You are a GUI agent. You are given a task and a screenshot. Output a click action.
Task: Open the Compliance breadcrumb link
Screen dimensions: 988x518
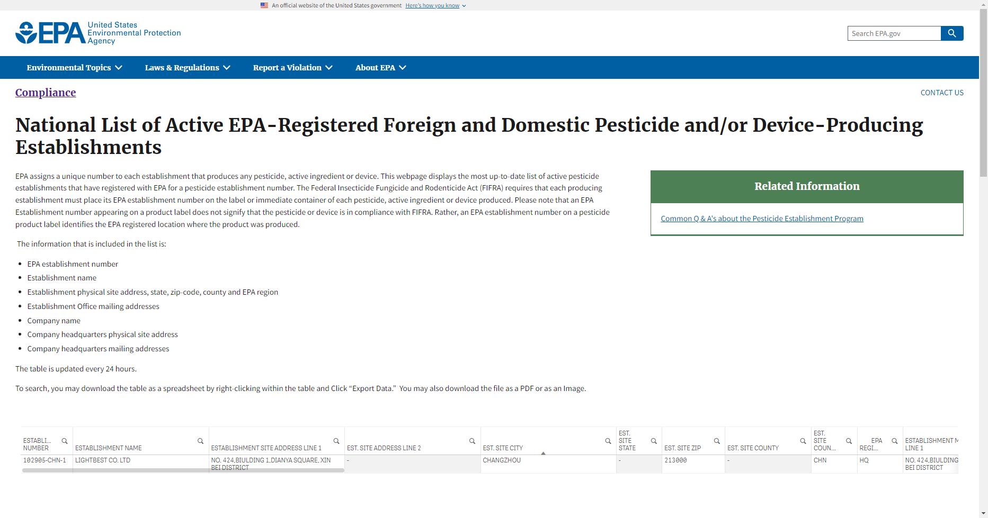(x=46, y=93)
